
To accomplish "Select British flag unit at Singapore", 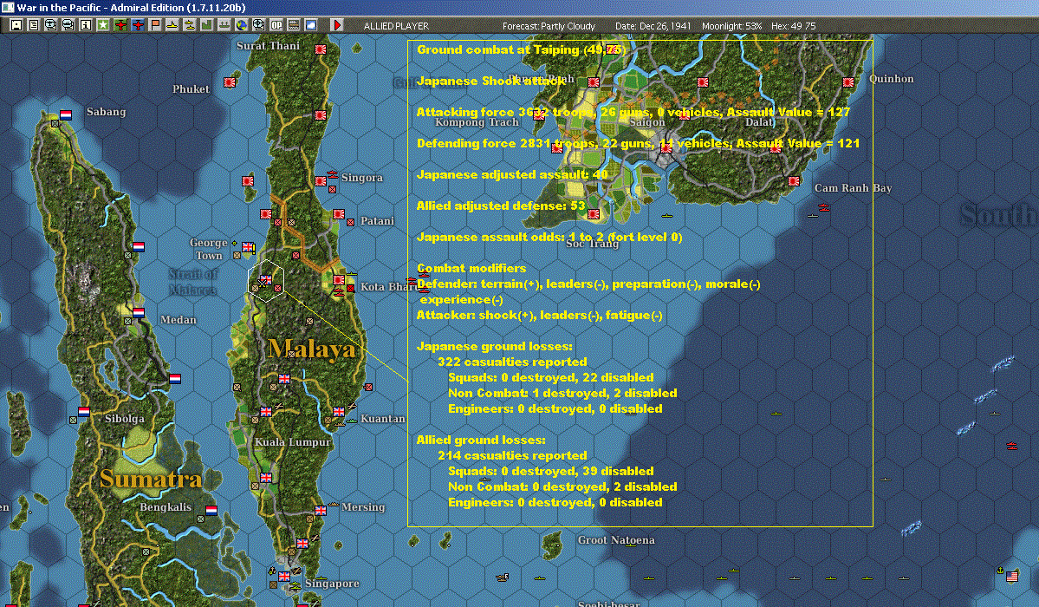I will pos(284,576).
